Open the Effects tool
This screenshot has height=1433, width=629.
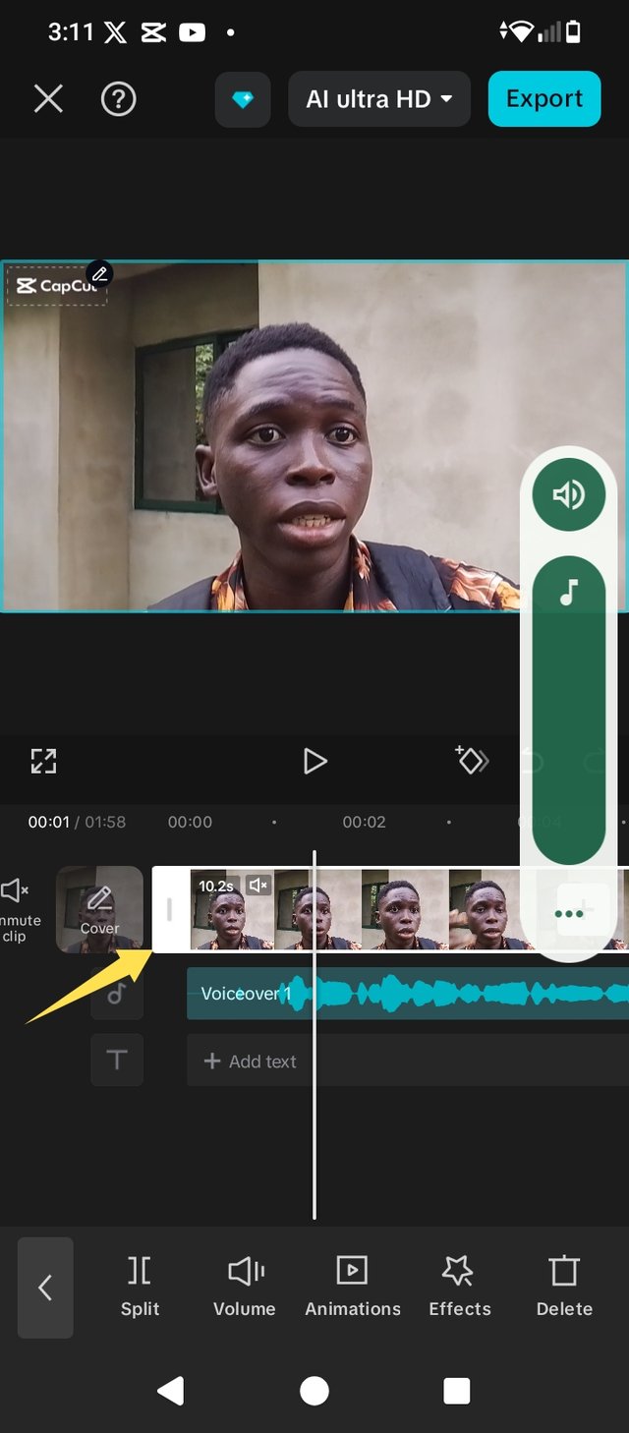pyautogui.click(x=459, y=1287)
